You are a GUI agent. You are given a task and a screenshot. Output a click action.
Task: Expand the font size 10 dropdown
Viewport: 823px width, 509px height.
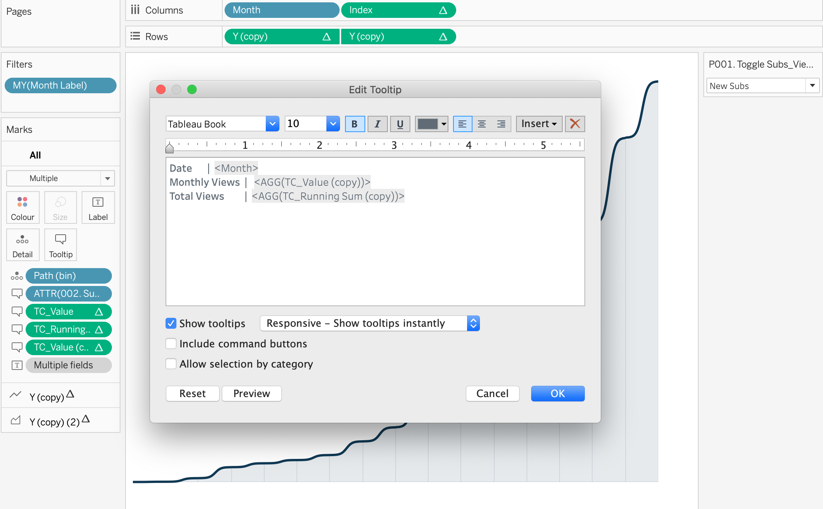(333, 124)
